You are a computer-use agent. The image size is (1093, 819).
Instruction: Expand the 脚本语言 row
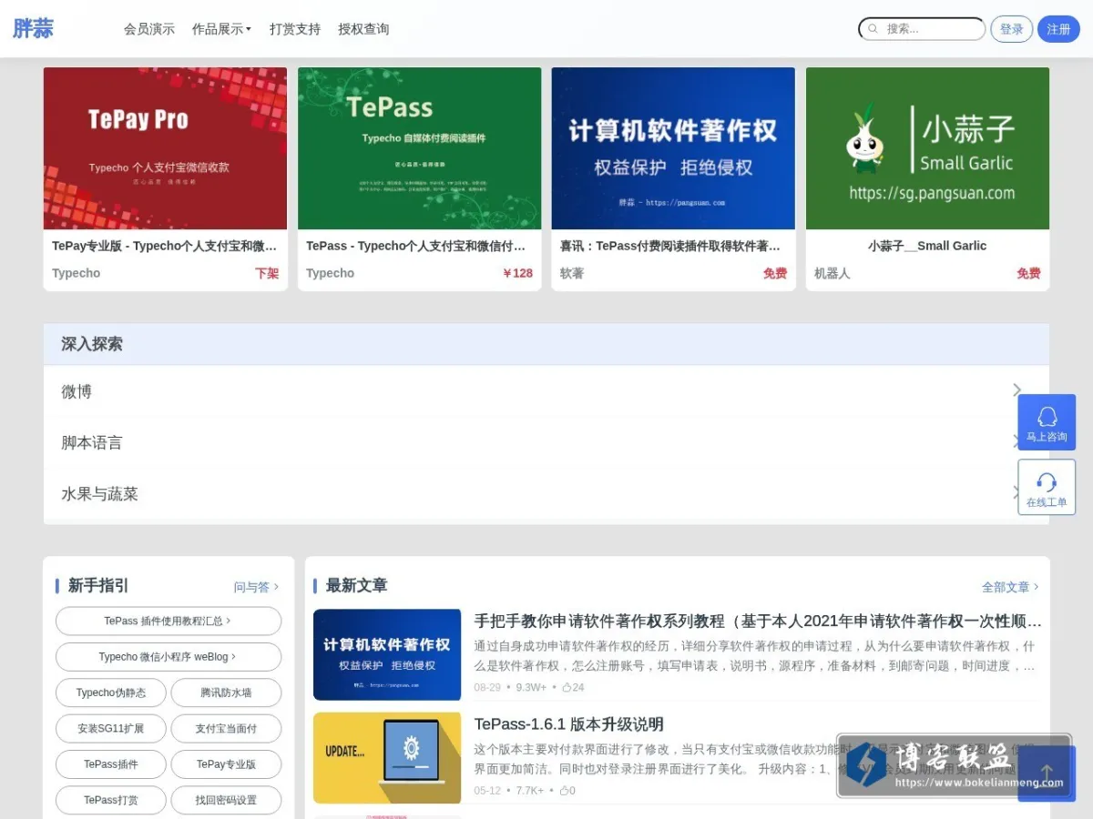pos(546,442)
